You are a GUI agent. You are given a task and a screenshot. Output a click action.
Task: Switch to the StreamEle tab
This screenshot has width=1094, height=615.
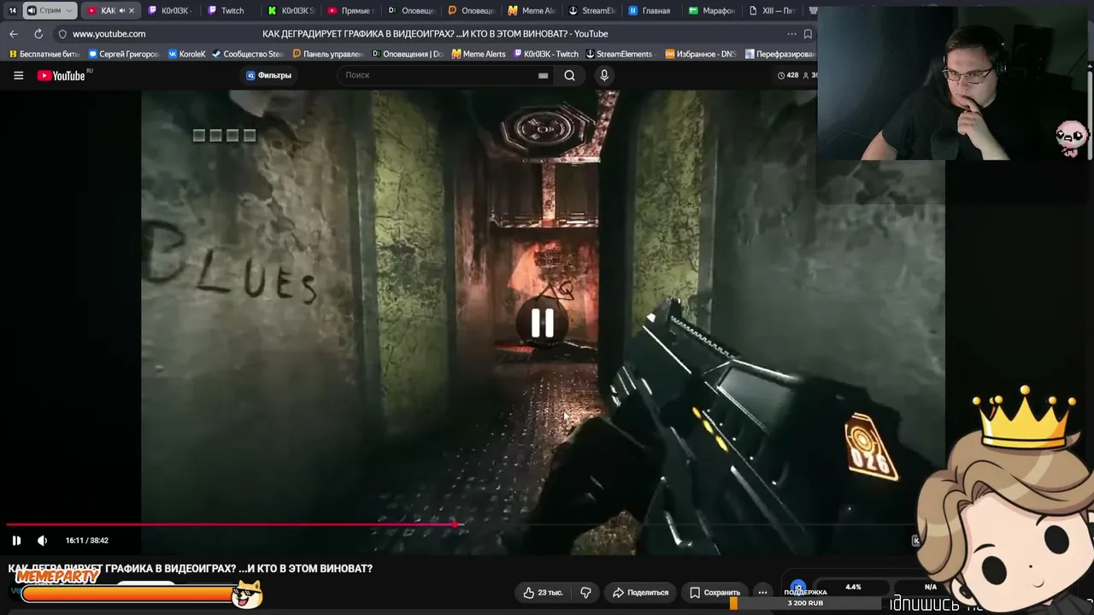(591, 11)
